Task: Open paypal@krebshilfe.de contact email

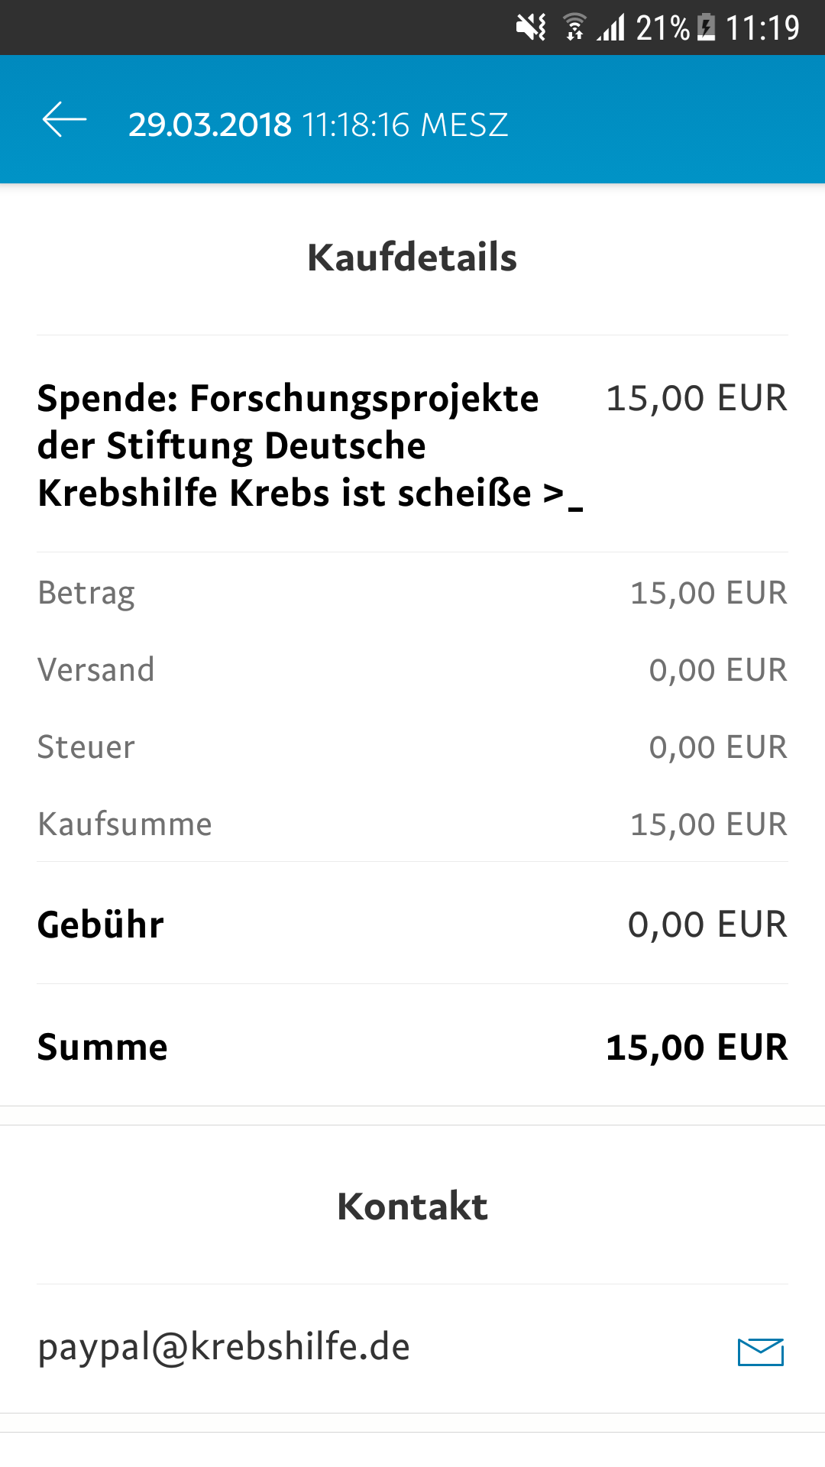Action: (224, 1347)
